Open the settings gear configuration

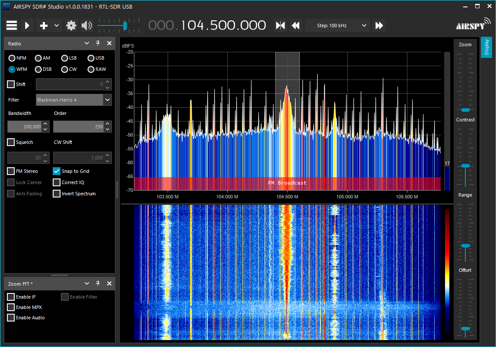[71, 25]
